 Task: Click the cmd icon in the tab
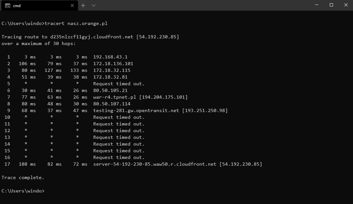pyautogui.click(x=7, y=5)
